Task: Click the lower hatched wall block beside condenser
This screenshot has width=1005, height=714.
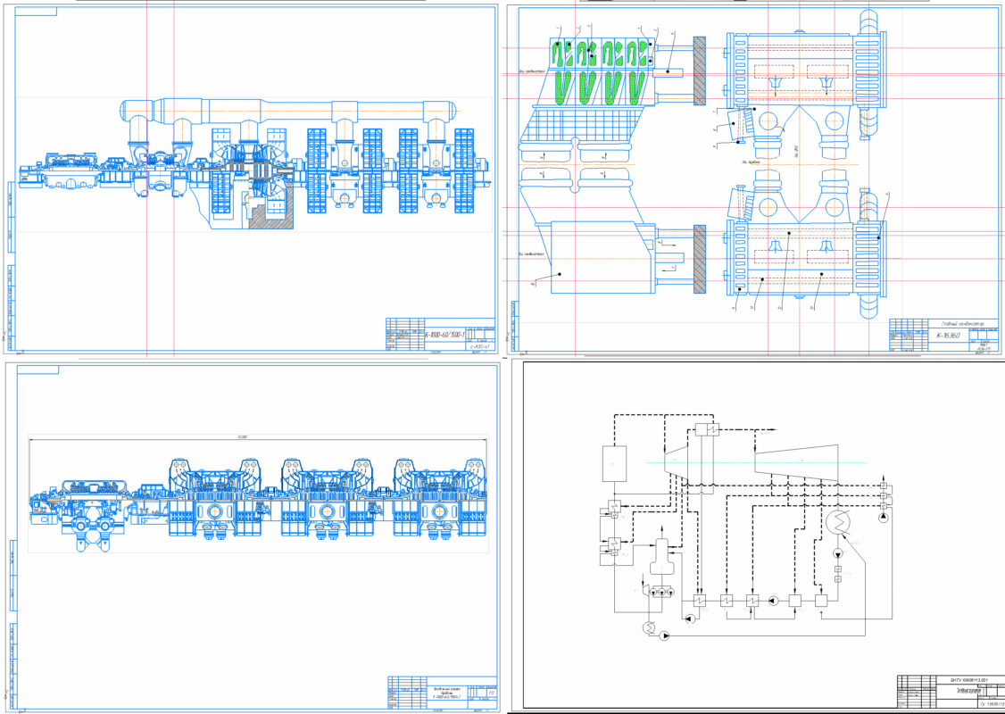Action: [x=699, y=258]
